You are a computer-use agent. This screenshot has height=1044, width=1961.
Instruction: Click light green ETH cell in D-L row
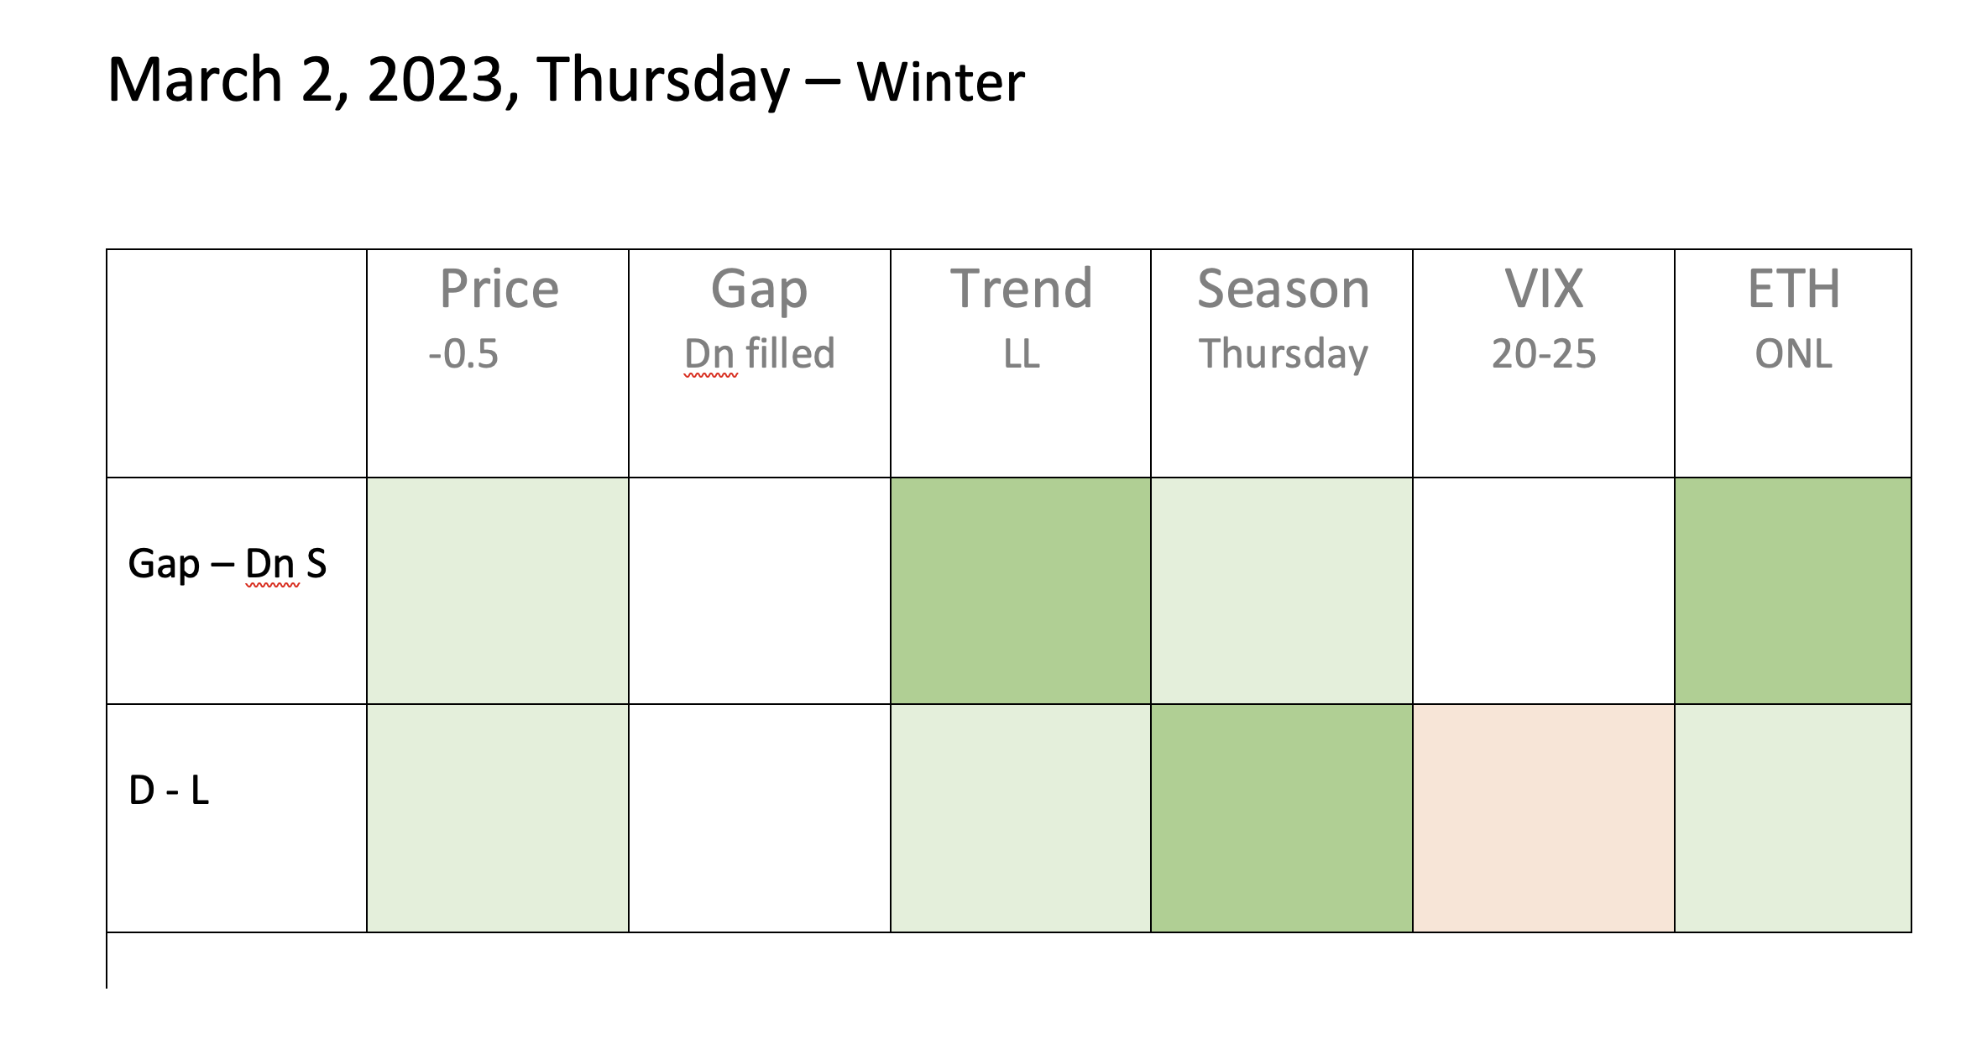tap(1793, 818)
